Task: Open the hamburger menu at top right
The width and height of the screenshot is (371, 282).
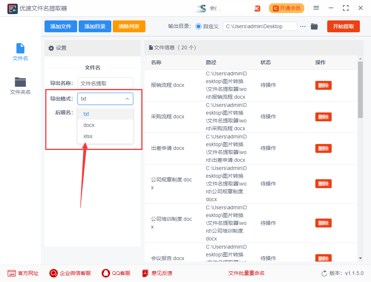Action: pos(317,8)
